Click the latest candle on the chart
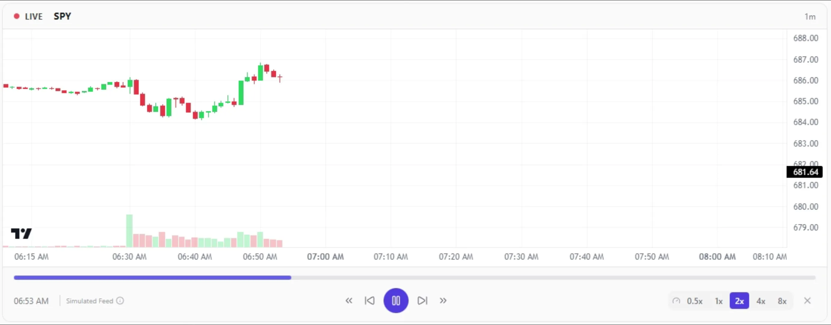This screenshot has height=325, width=831. pos(280,78)
